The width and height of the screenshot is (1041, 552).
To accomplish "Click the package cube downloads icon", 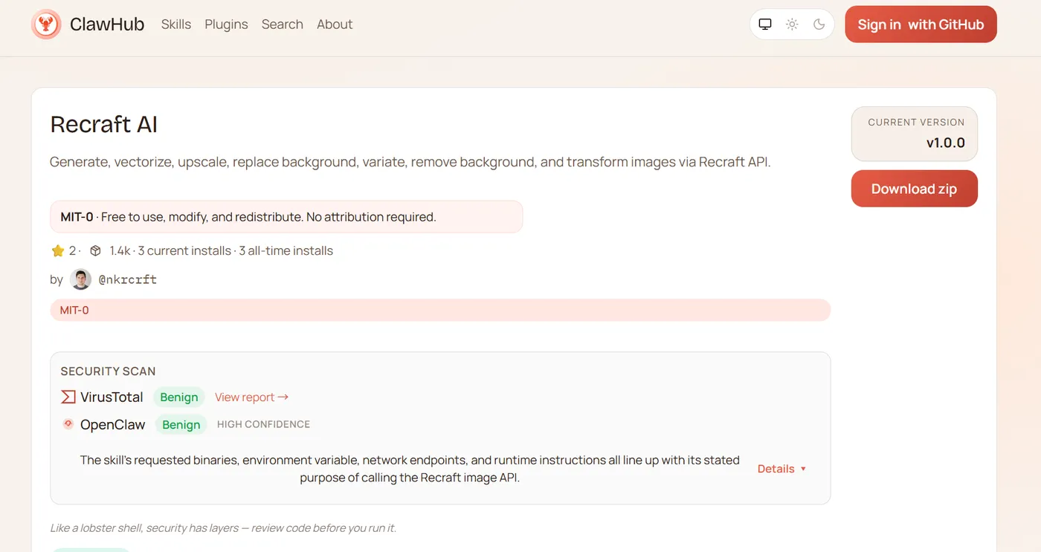I will 95,251.
